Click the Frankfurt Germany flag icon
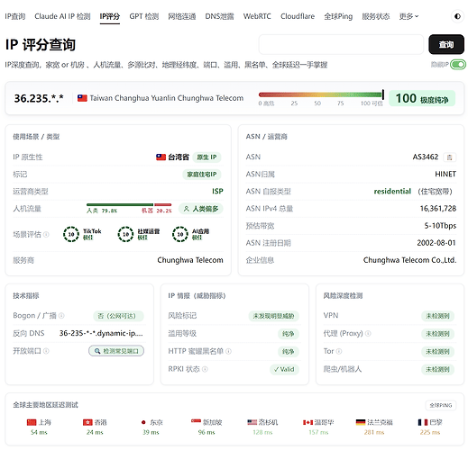This screenshot has width=468, height=450. click(x=361, y=422)
